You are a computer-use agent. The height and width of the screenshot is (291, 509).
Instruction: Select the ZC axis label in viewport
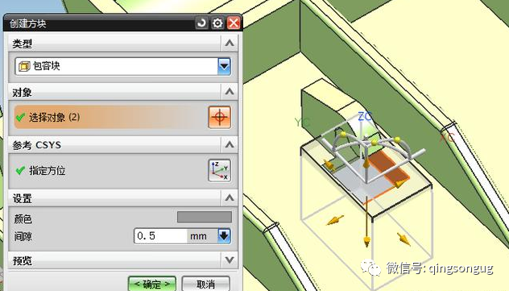(365, 116)
